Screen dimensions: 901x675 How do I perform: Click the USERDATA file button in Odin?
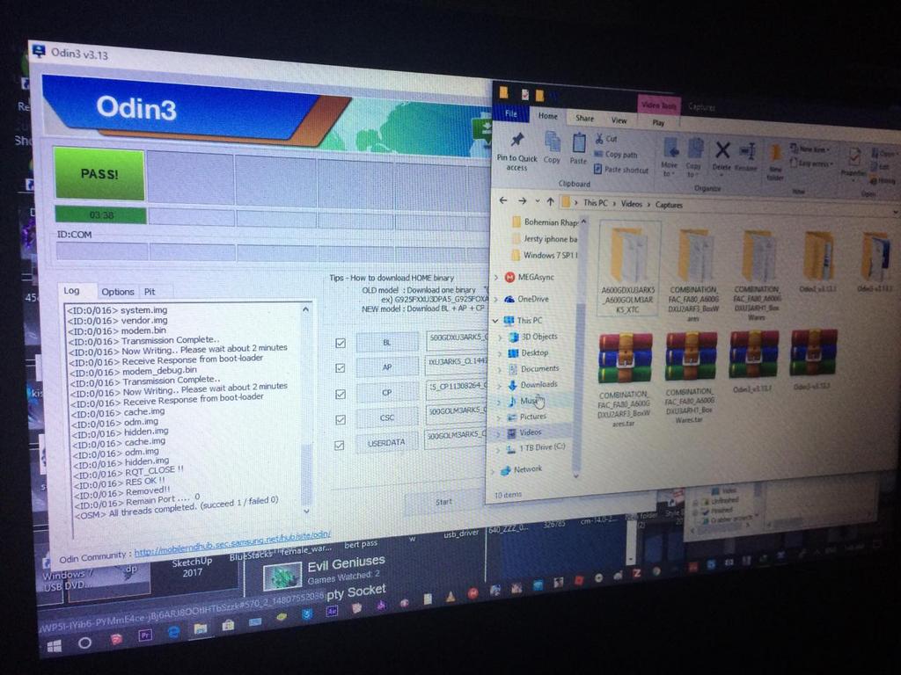(x=386, y=443)
